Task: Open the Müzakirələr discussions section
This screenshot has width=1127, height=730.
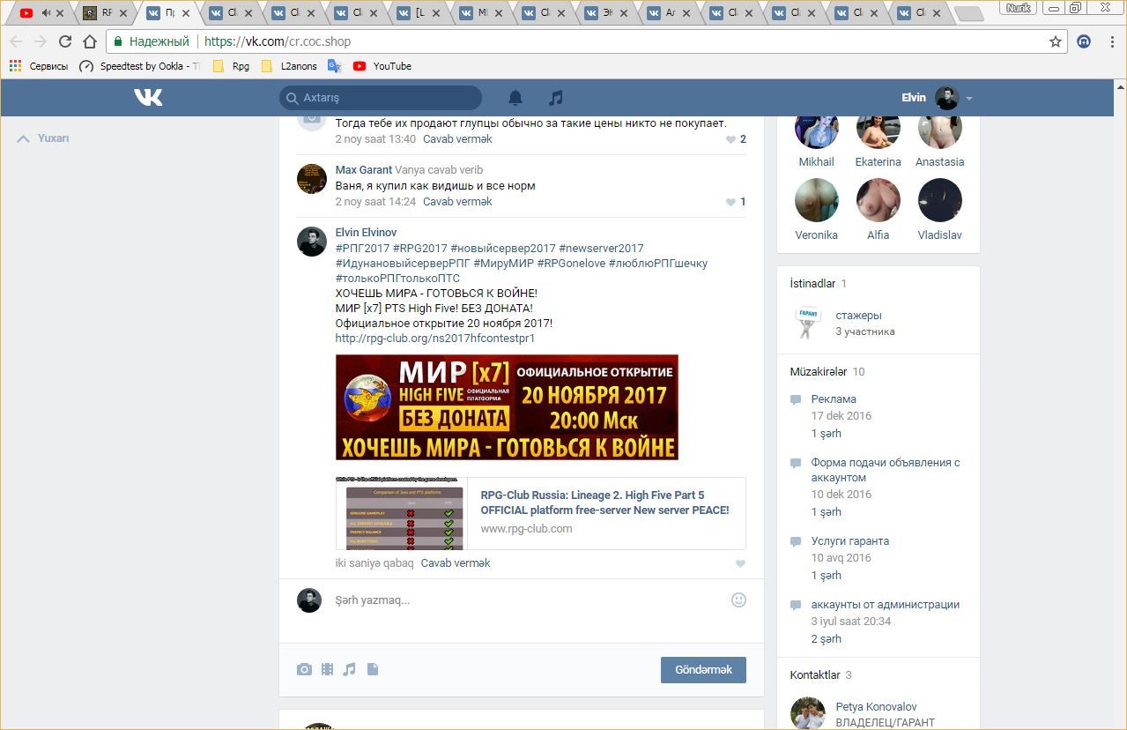Action: (819, 372)
